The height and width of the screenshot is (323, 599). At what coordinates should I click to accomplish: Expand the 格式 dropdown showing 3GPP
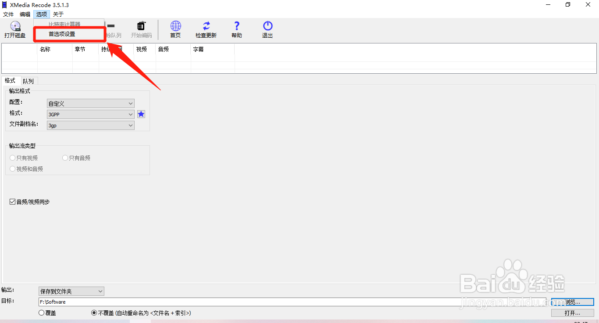pos(91,114)
